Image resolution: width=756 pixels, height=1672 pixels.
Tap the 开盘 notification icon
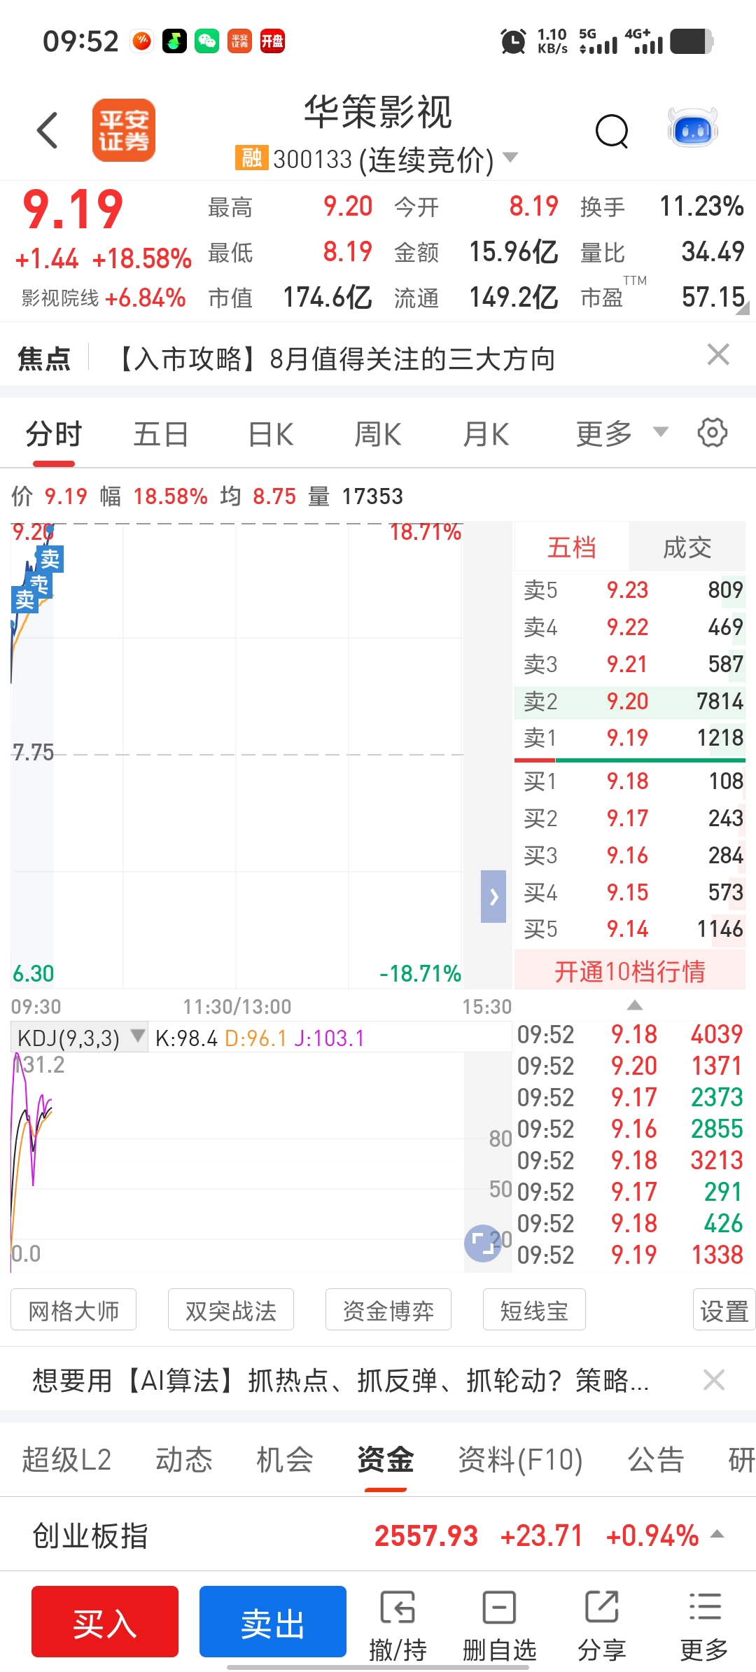coord(272,41)
